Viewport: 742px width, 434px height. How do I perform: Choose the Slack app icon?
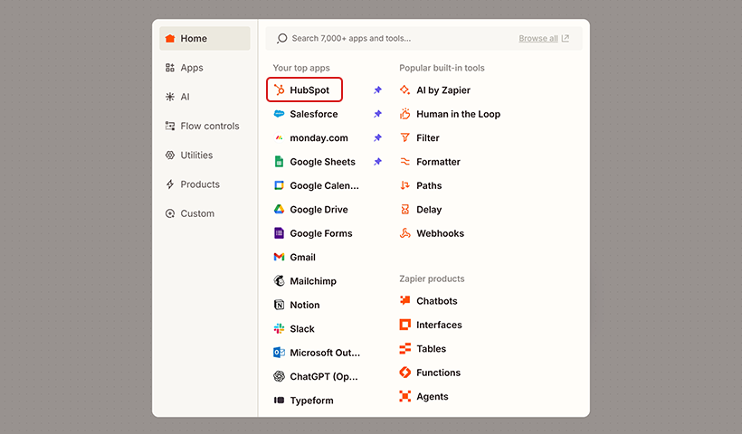(x=280, y=329)
